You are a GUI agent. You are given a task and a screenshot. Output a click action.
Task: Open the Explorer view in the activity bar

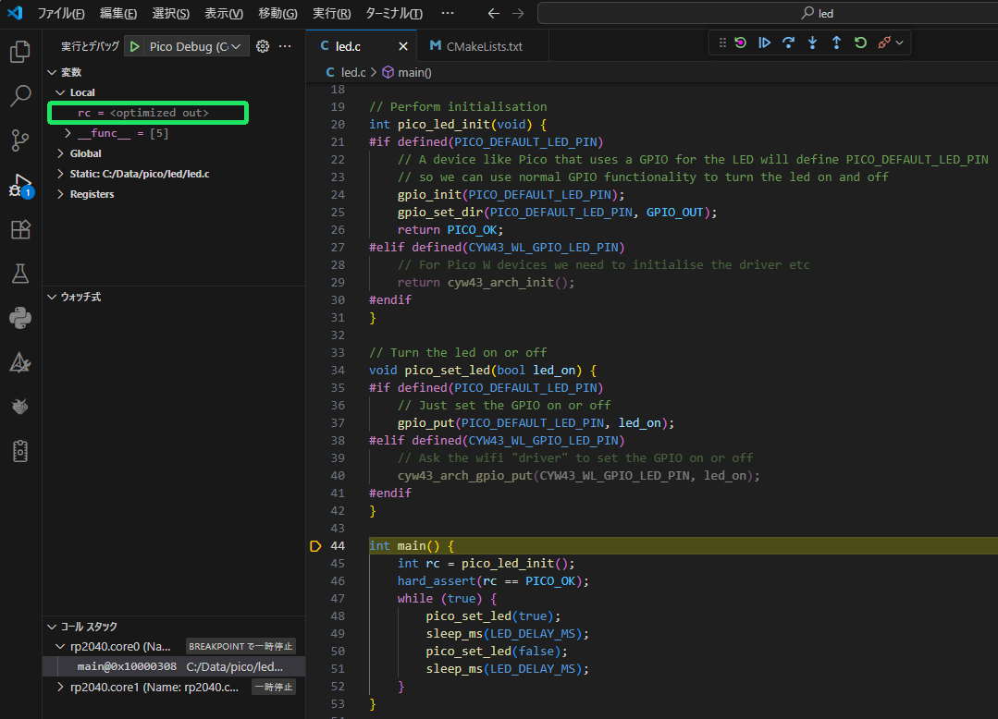click(20, 52)
